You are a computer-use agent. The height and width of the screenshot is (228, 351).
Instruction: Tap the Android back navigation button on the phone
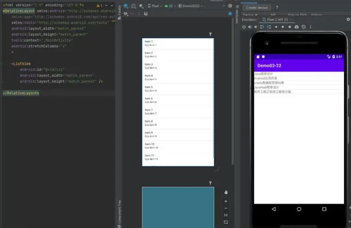(274, 209)
